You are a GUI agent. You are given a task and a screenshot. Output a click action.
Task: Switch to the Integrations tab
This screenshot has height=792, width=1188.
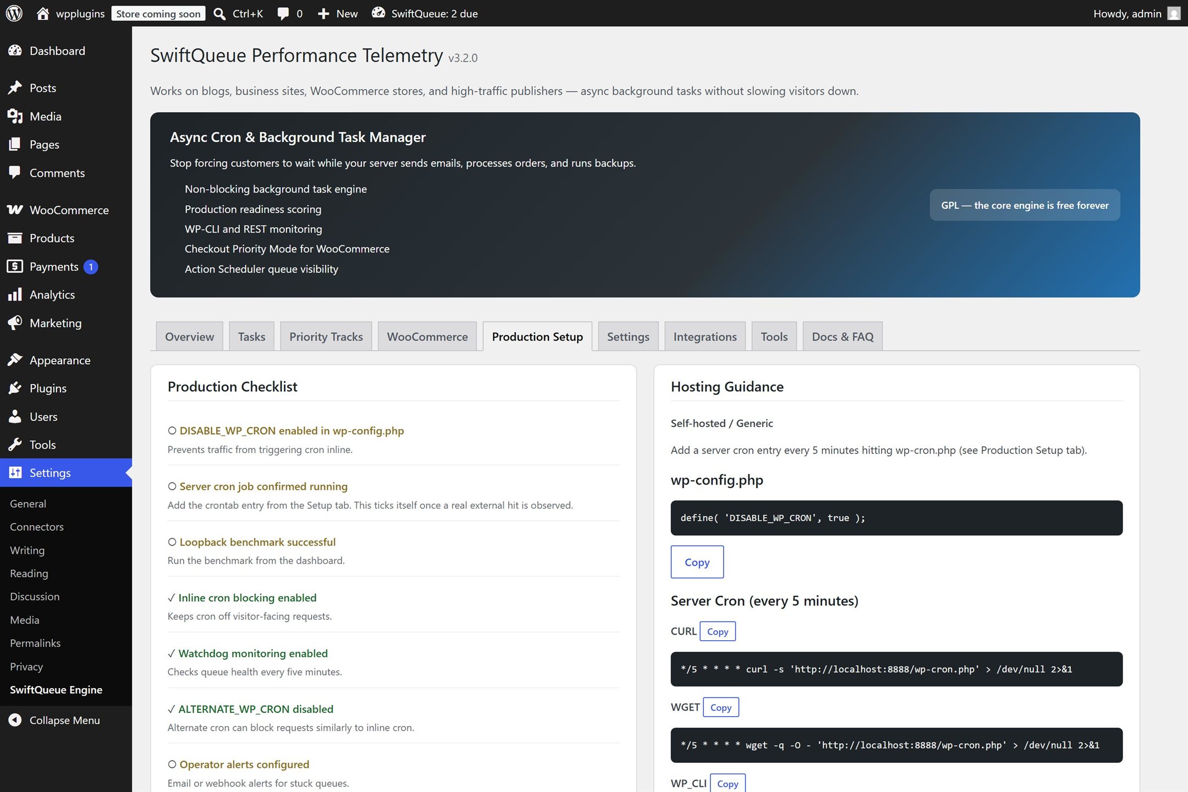click(x=705, y=337)
